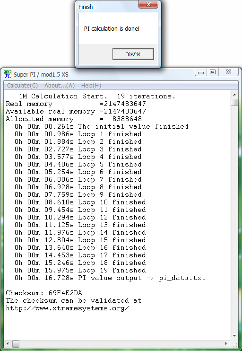Maximize the Super PI window
This screenshot has width=242, height=351.
(213, 72)
